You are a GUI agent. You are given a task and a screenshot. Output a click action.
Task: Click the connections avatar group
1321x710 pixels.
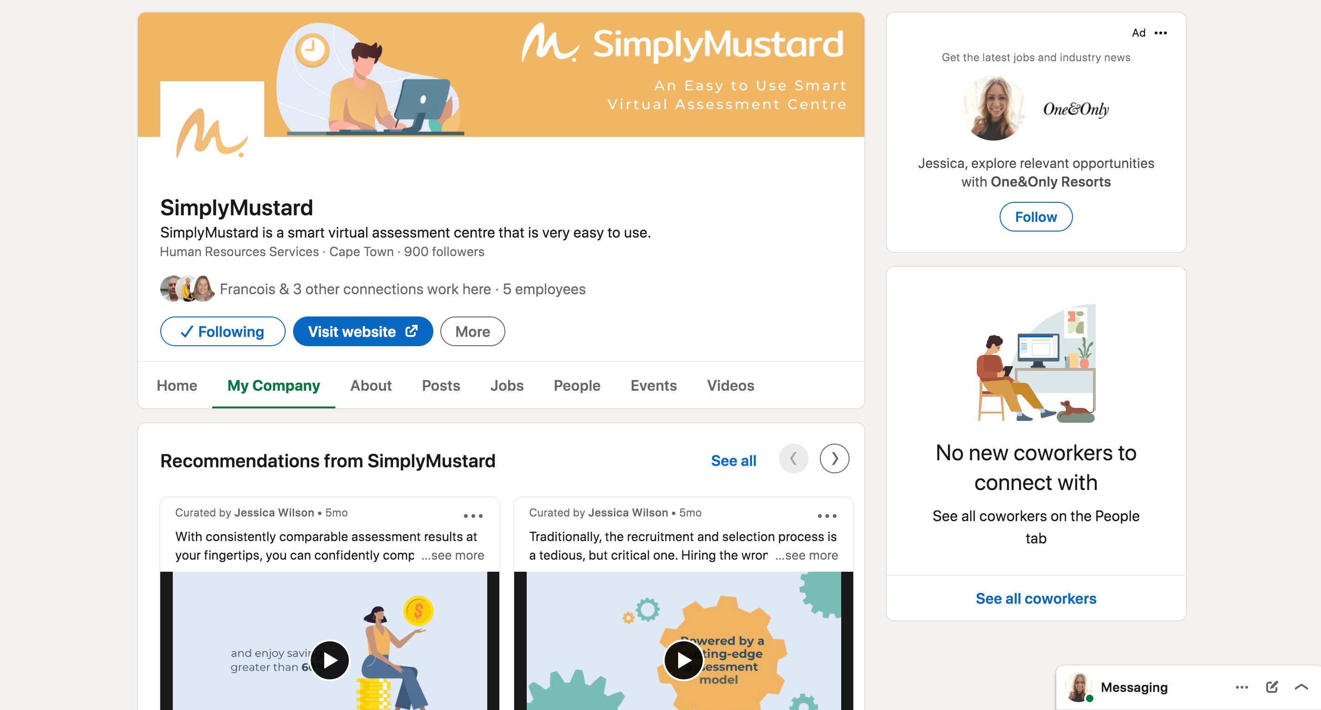(187, 289)
